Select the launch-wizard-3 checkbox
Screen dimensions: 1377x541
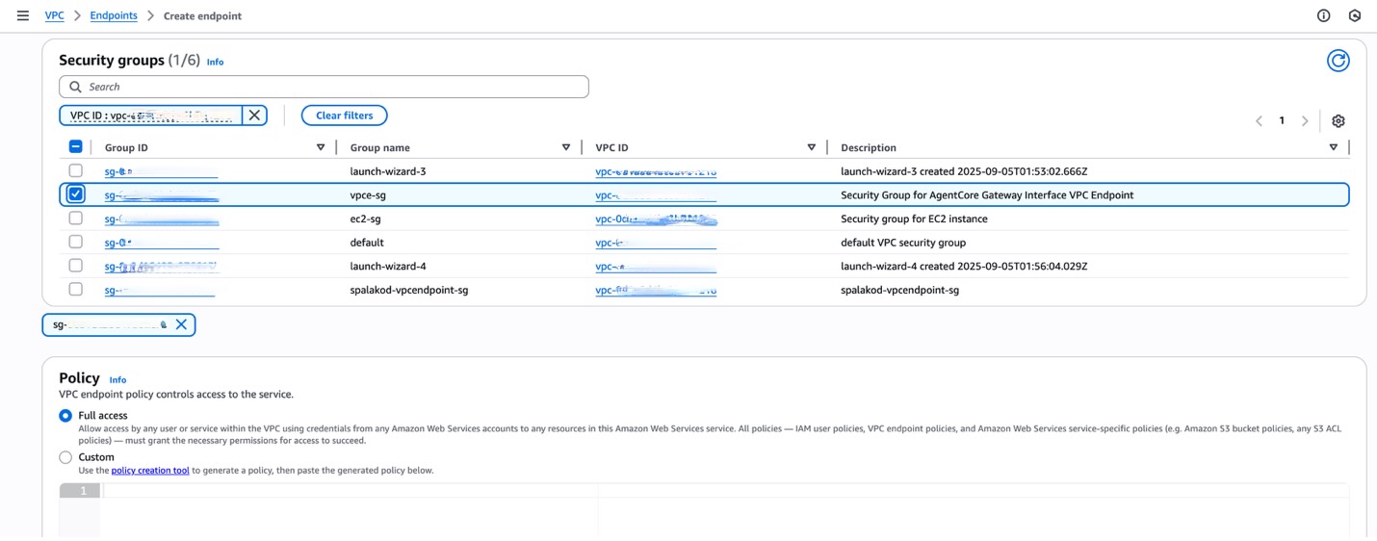(x=76, y=170)
